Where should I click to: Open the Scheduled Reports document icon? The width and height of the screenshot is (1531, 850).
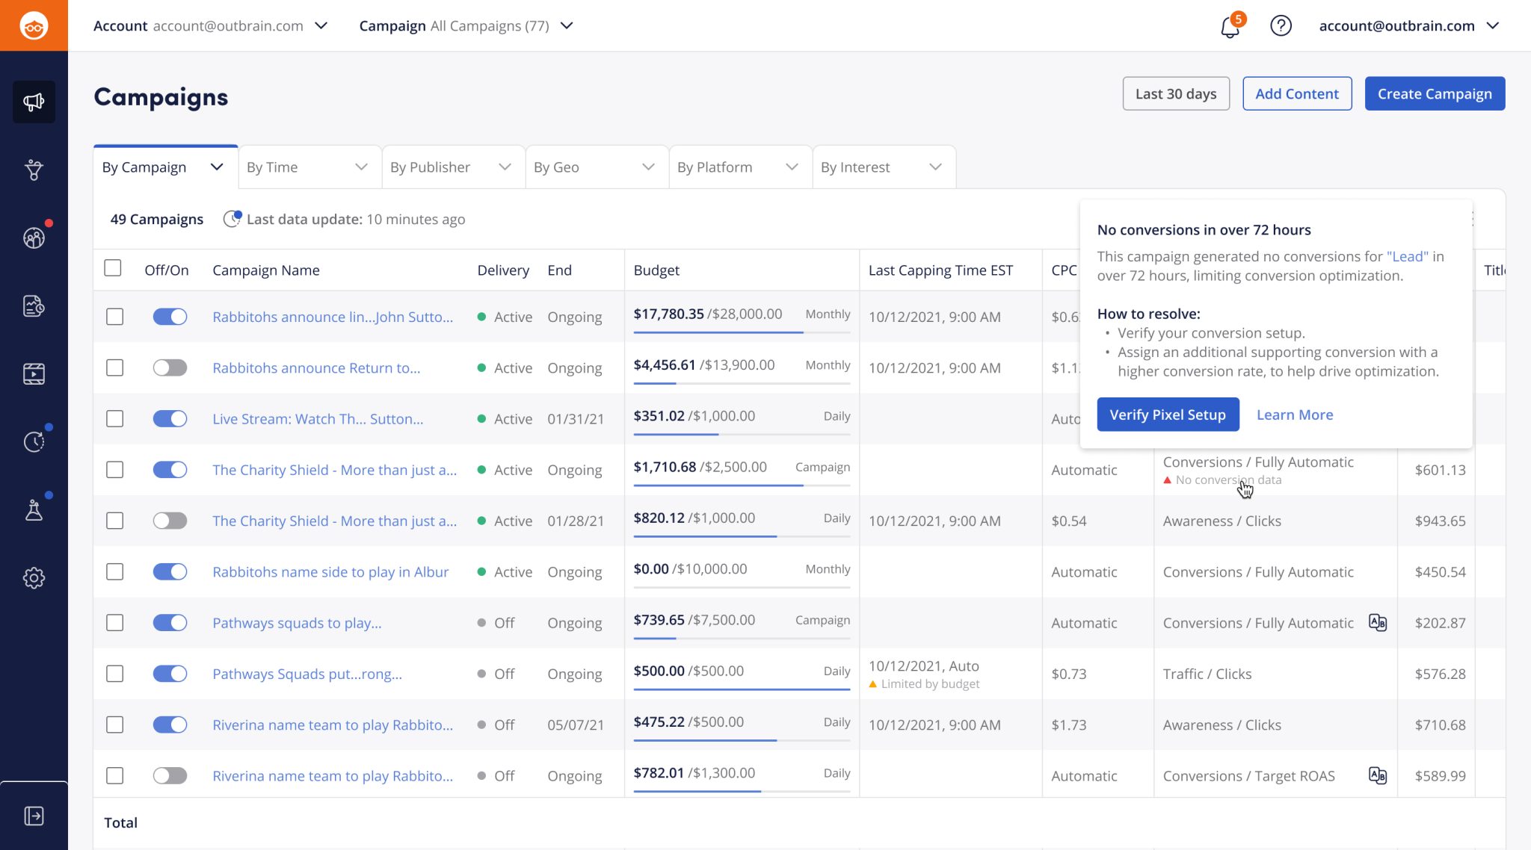[x=33, y=305]
